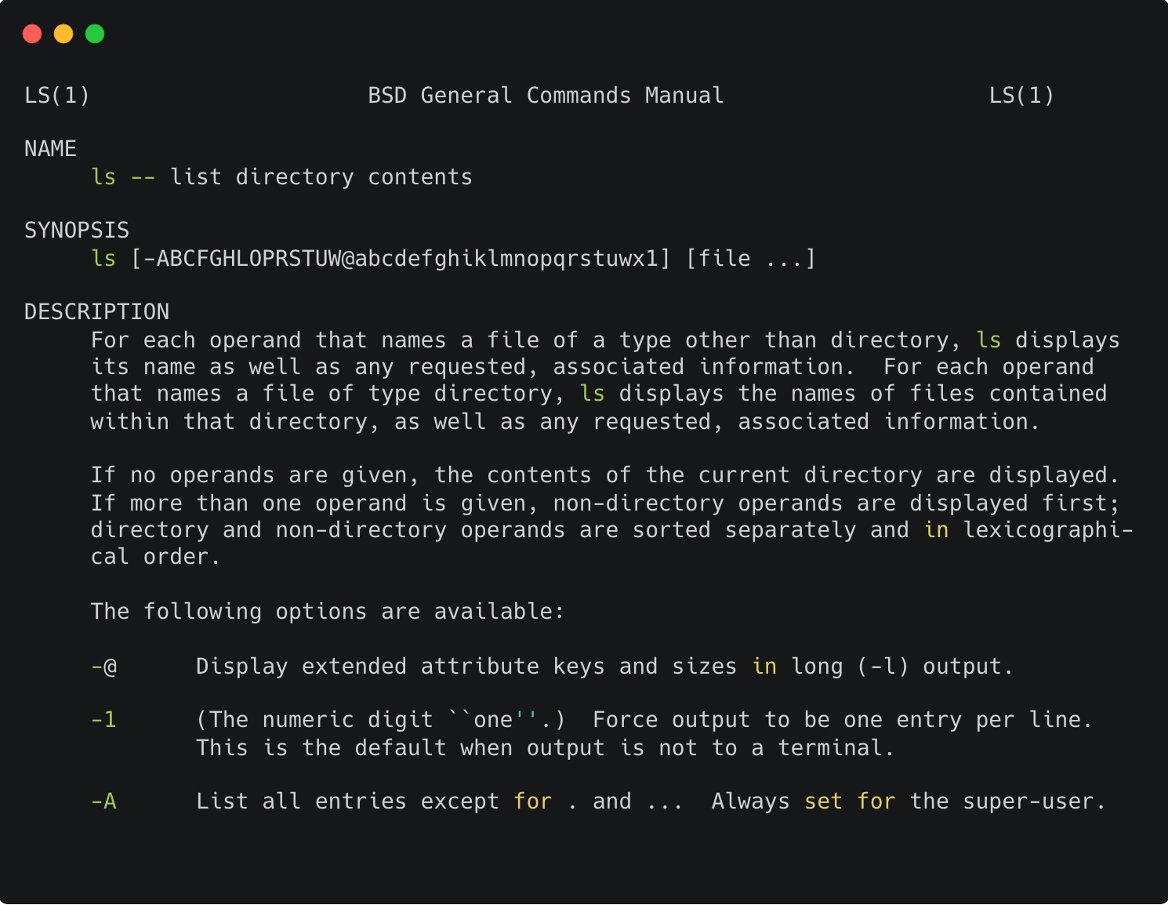Click the red close window button
Viewport: 1168px width, 905px height.
click(32, 33)
